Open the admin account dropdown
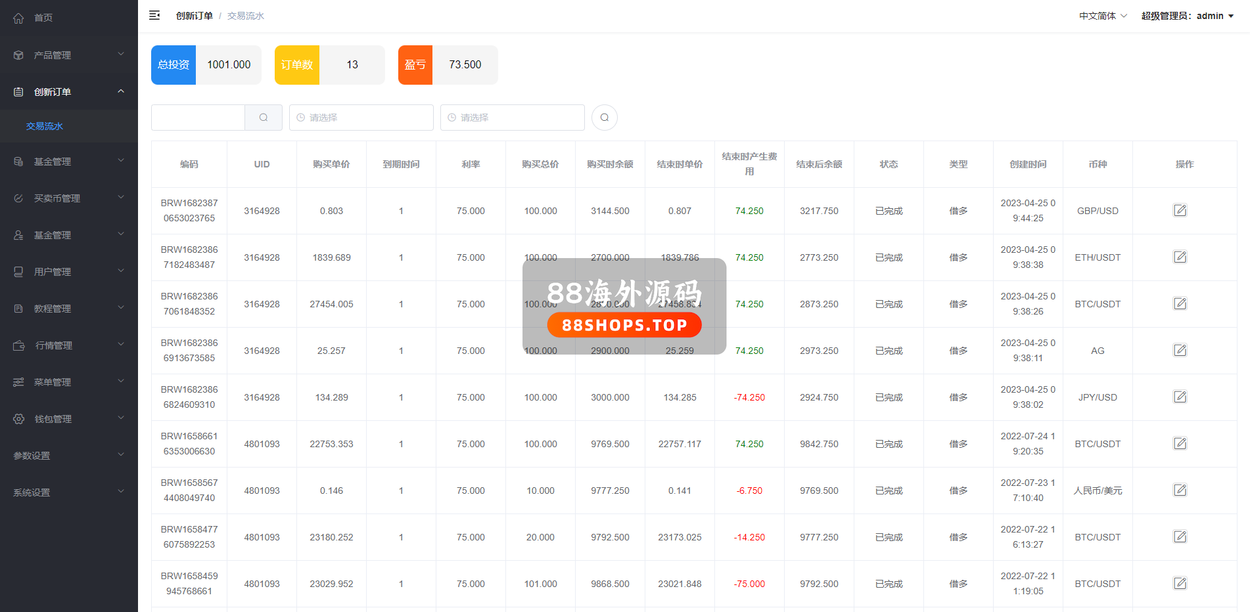This screenshot has width=1250, height=612. point(1187,16)
